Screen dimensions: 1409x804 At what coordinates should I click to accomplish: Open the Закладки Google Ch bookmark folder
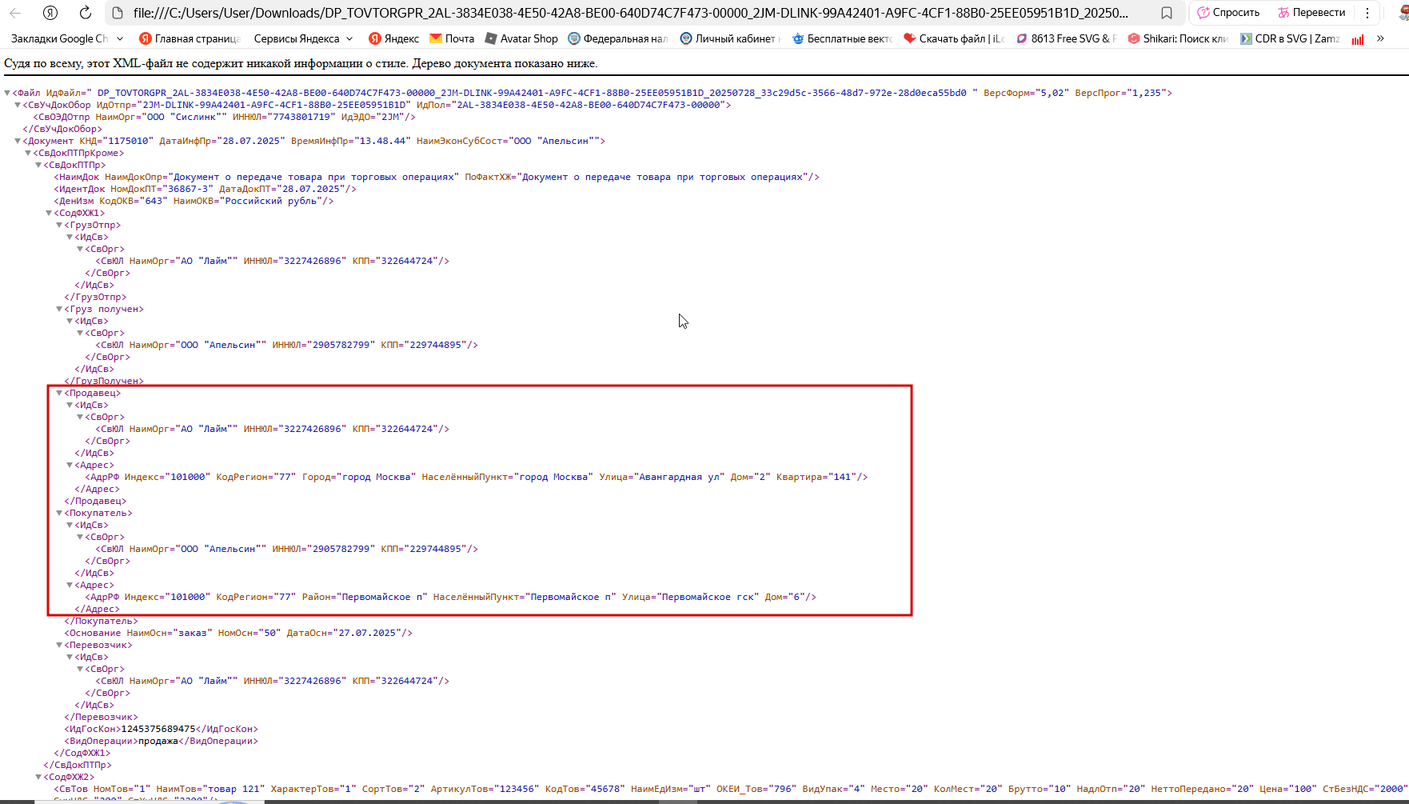[x=67, y=38]
